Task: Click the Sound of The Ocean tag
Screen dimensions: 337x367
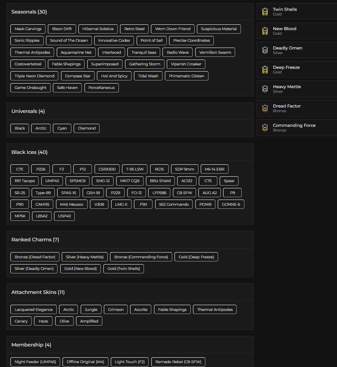Action: point(69,41)
